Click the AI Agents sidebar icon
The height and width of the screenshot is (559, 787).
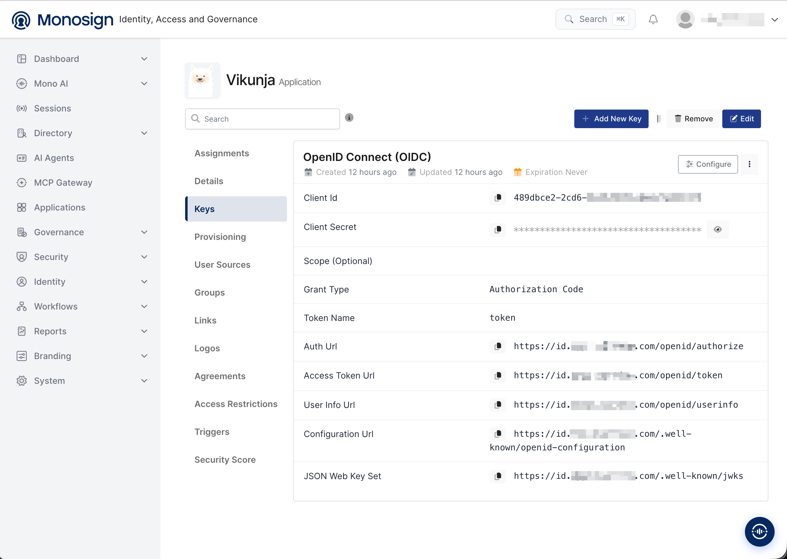tap(22, 158)
